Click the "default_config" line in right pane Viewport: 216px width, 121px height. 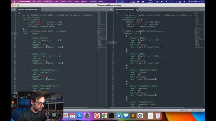click(132, 19)
